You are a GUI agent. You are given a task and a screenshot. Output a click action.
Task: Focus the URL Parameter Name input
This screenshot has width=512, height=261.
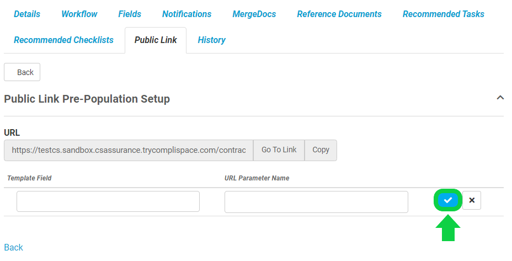tap(316, 201)
